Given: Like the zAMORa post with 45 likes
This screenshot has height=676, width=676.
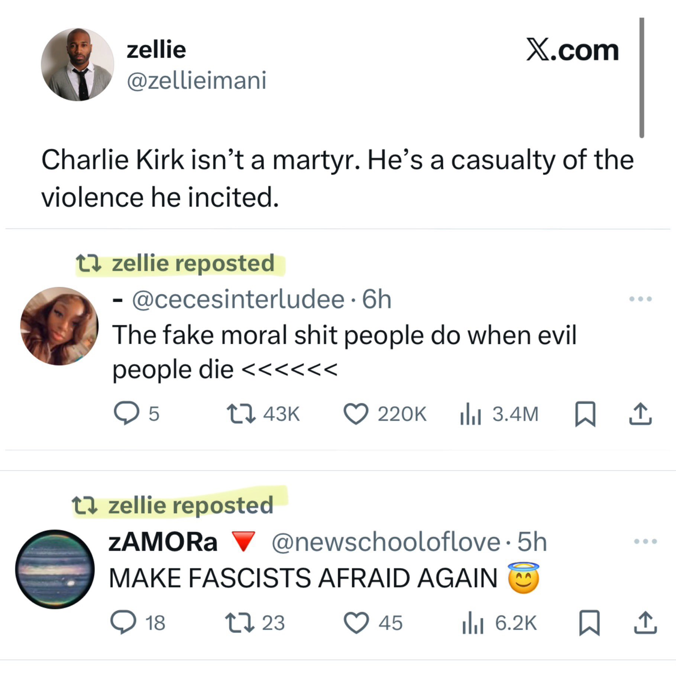Looking at the screenshot, I should click(356, 622).
